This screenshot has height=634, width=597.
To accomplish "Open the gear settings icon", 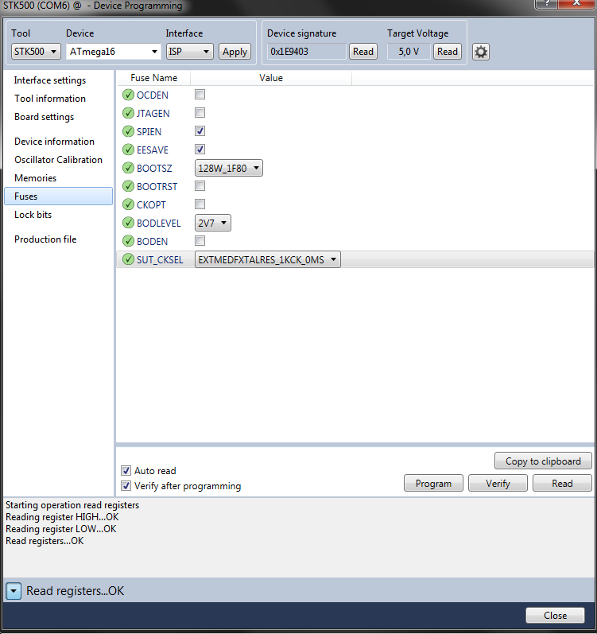I will [x=481, y=52].
